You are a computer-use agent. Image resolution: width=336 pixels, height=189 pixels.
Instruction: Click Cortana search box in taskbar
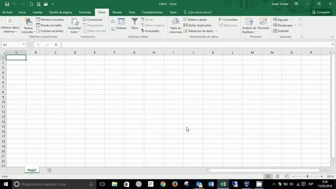[x=54, y=184]
